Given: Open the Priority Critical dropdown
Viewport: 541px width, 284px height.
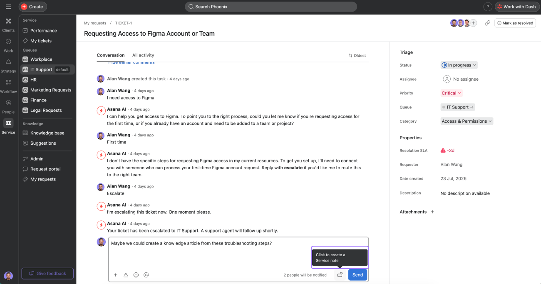Looking at the screenshot, I should tap(452, 93).
